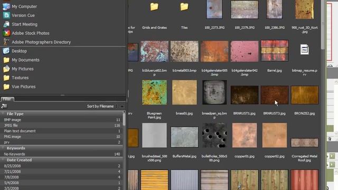Collapse the Date Created section

3,160
